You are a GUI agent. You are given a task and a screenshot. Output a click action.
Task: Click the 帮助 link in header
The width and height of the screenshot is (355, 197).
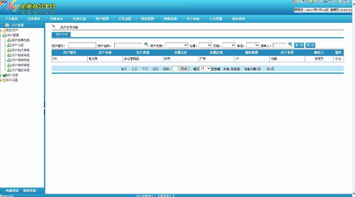tap(332, 1)
